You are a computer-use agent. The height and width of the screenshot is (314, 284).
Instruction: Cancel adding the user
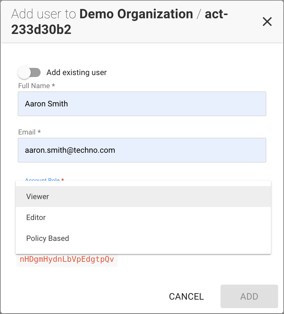[186, 296]
